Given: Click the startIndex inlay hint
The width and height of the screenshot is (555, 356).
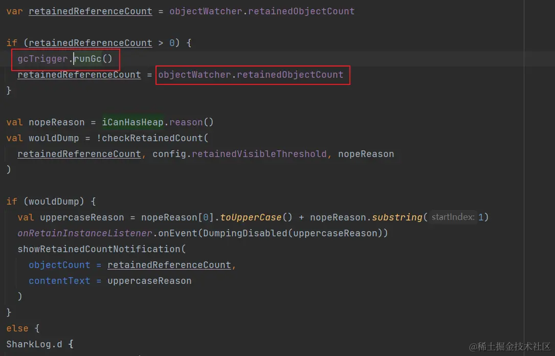Looking at the screenshot, I should (453, 217).
